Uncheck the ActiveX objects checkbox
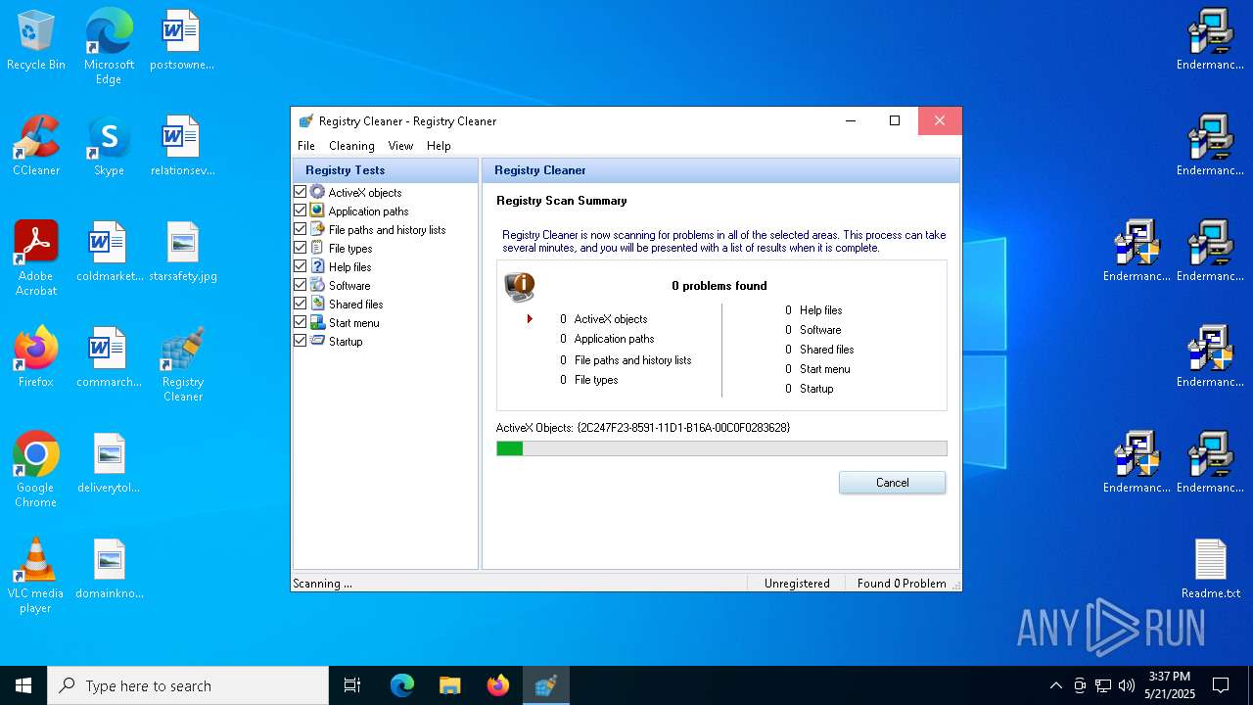Image resolution: width=1253 pixels, height=705 pixels. point(301,192)
